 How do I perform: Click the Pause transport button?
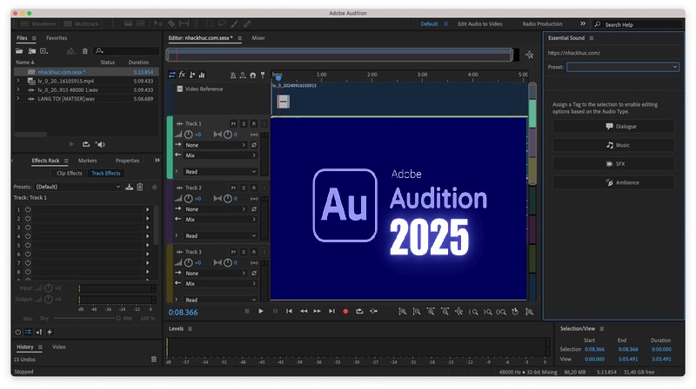275,312
